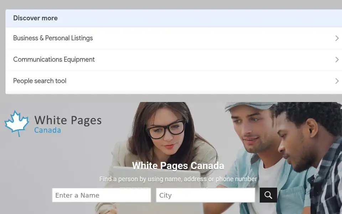Focus the Enter a Name field
This screenshot has height=214, width=342.
102,195
